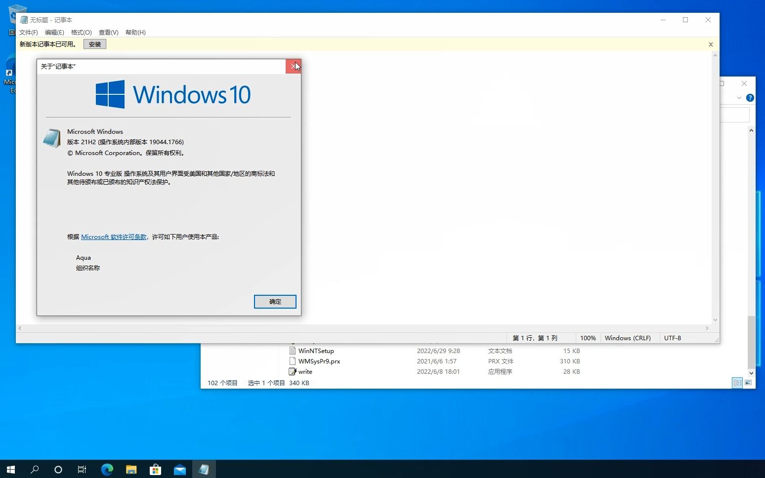Click 选中 1 个项目 340 KB status
Screen dimensions: 765x478
point(278,383)
